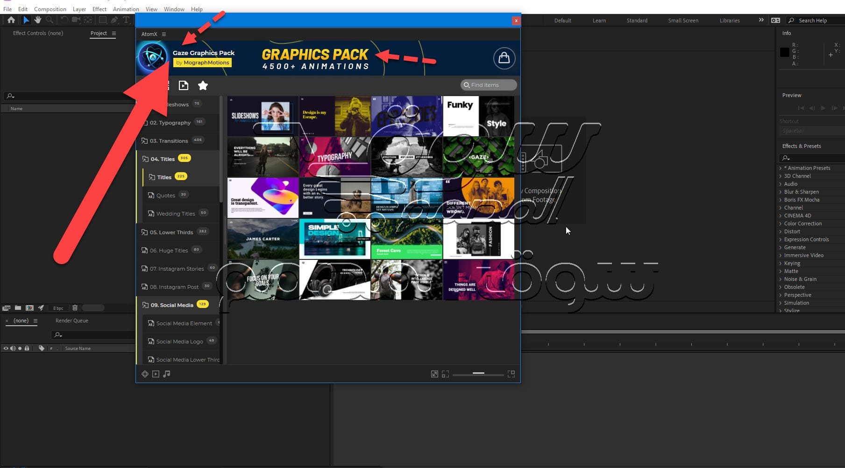Click the Search Help field
Screen dimensions: 845x468
point(816,21)
